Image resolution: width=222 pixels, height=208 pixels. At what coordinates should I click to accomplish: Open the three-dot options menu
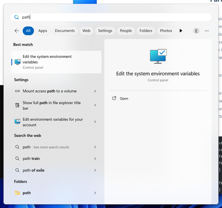coord(207,31)
